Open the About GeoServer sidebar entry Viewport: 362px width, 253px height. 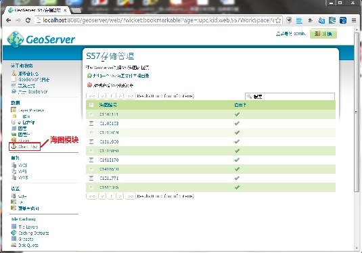(32, 91)
